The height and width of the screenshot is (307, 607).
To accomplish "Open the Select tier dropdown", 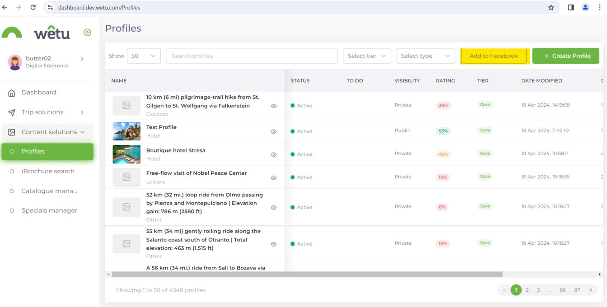I will tap(367, 56).
